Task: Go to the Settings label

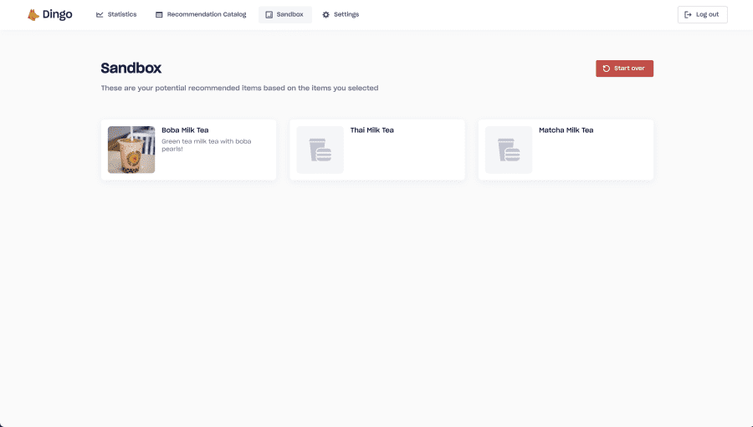Action: [346, 14]
